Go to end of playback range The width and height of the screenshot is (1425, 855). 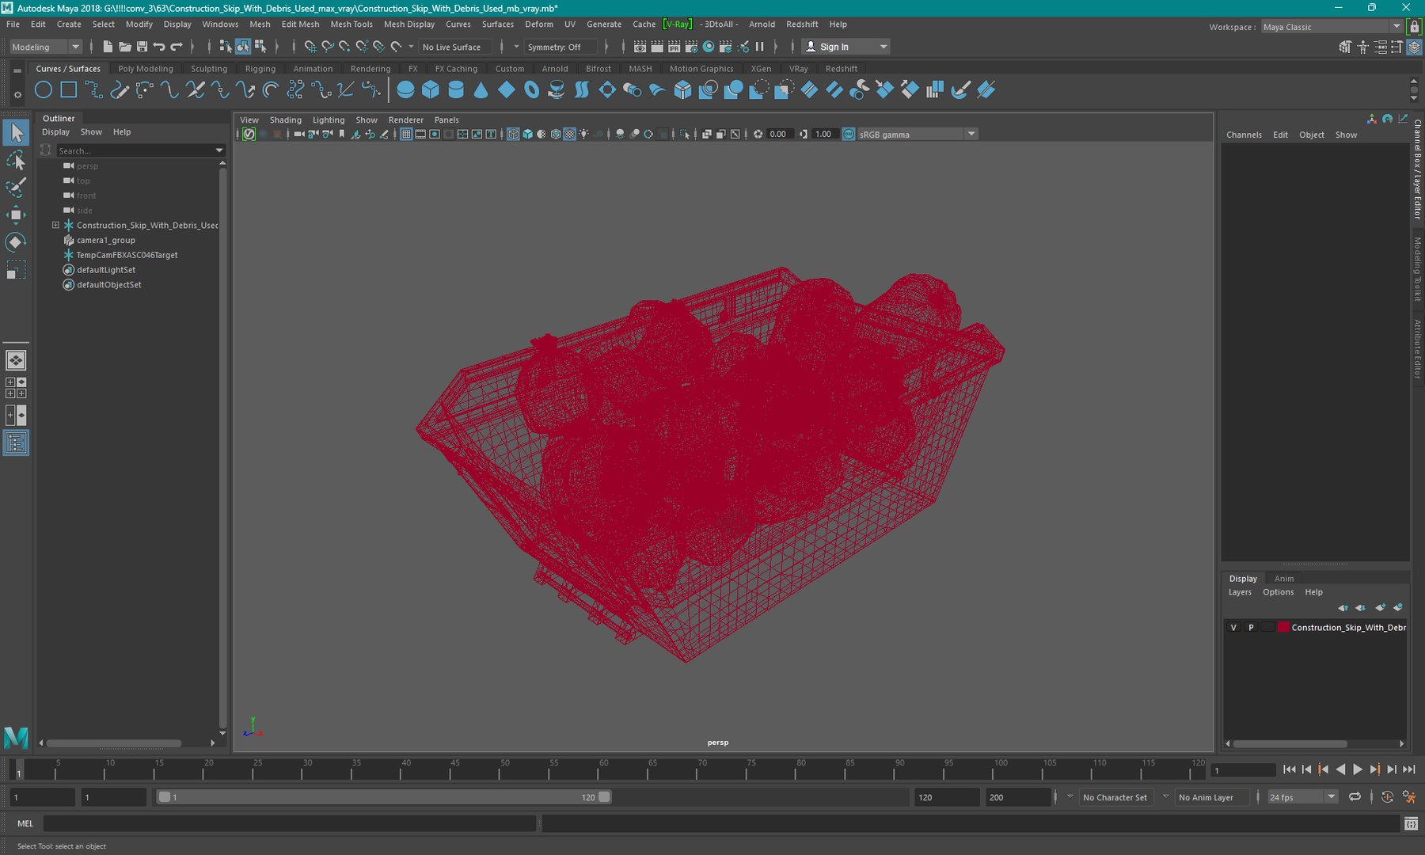click(1409, 769)
